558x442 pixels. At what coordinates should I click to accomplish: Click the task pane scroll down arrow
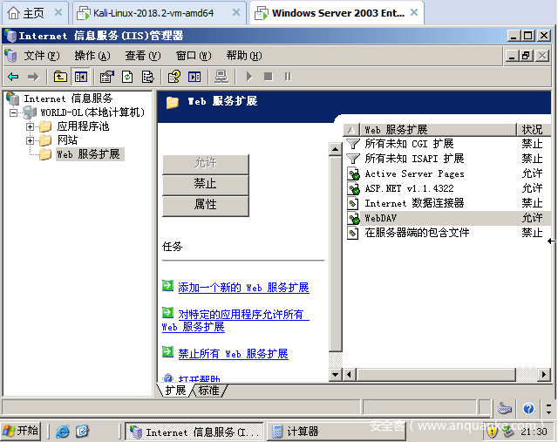coord(335,374)
